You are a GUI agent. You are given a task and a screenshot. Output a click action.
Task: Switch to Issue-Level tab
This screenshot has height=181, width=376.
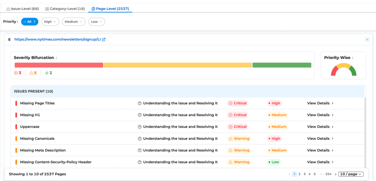[23, 8]
